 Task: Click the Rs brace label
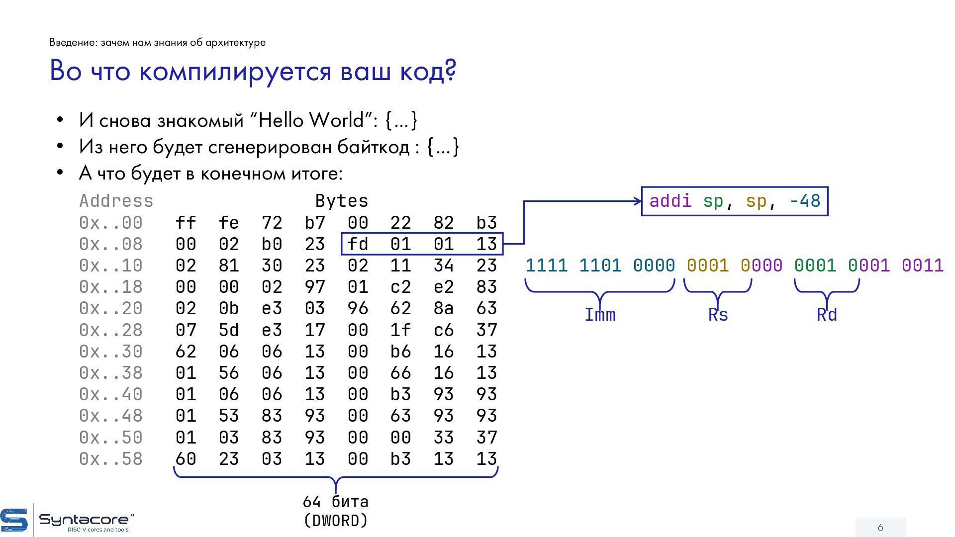[718, 315]
